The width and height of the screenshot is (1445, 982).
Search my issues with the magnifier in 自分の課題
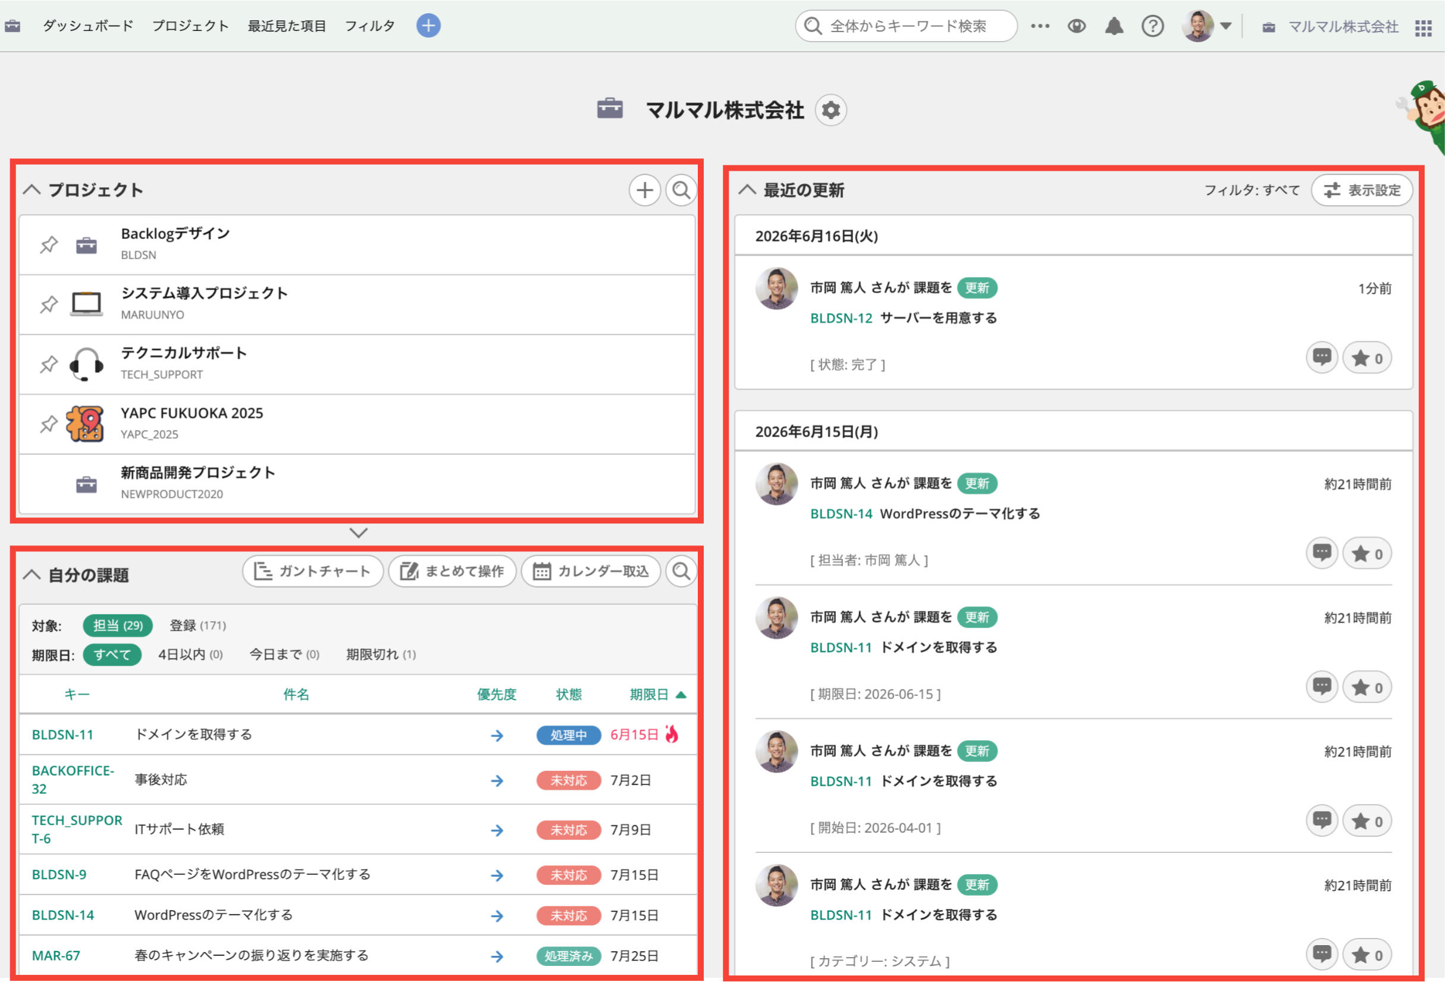click(x=681, y=570)
